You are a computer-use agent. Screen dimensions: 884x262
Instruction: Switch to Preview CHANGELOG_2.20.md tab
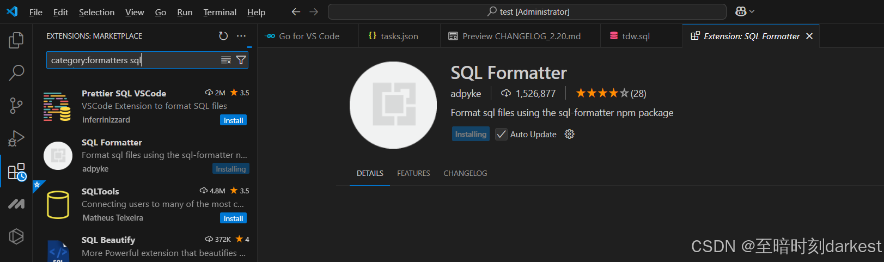coord(521,36)
